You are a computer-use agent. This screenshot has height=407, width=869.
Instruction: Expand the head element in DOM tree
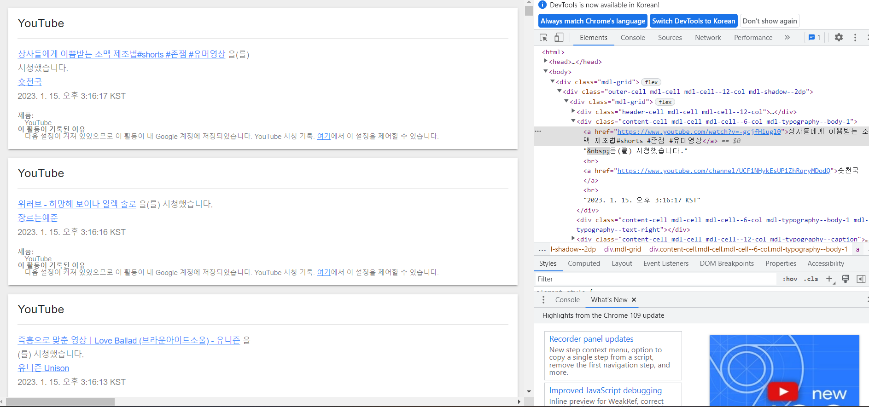pyautogui.click(x=546, y=61)
